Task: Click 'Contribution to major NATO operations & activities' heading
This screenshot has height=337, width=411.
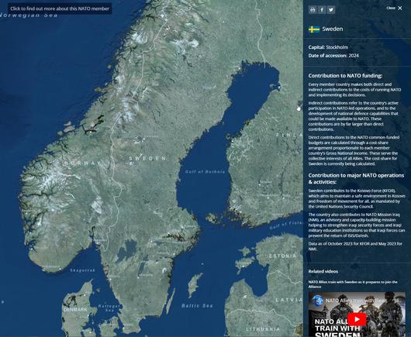Action: [x=356, y=179]
